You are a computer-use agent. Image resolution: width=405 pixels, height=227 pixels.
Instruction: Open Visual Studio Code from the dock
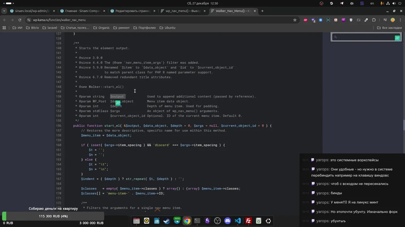[238, 221]
